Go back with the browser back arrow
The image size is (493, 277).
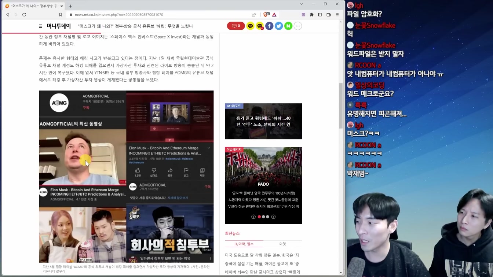click(8, 15)
